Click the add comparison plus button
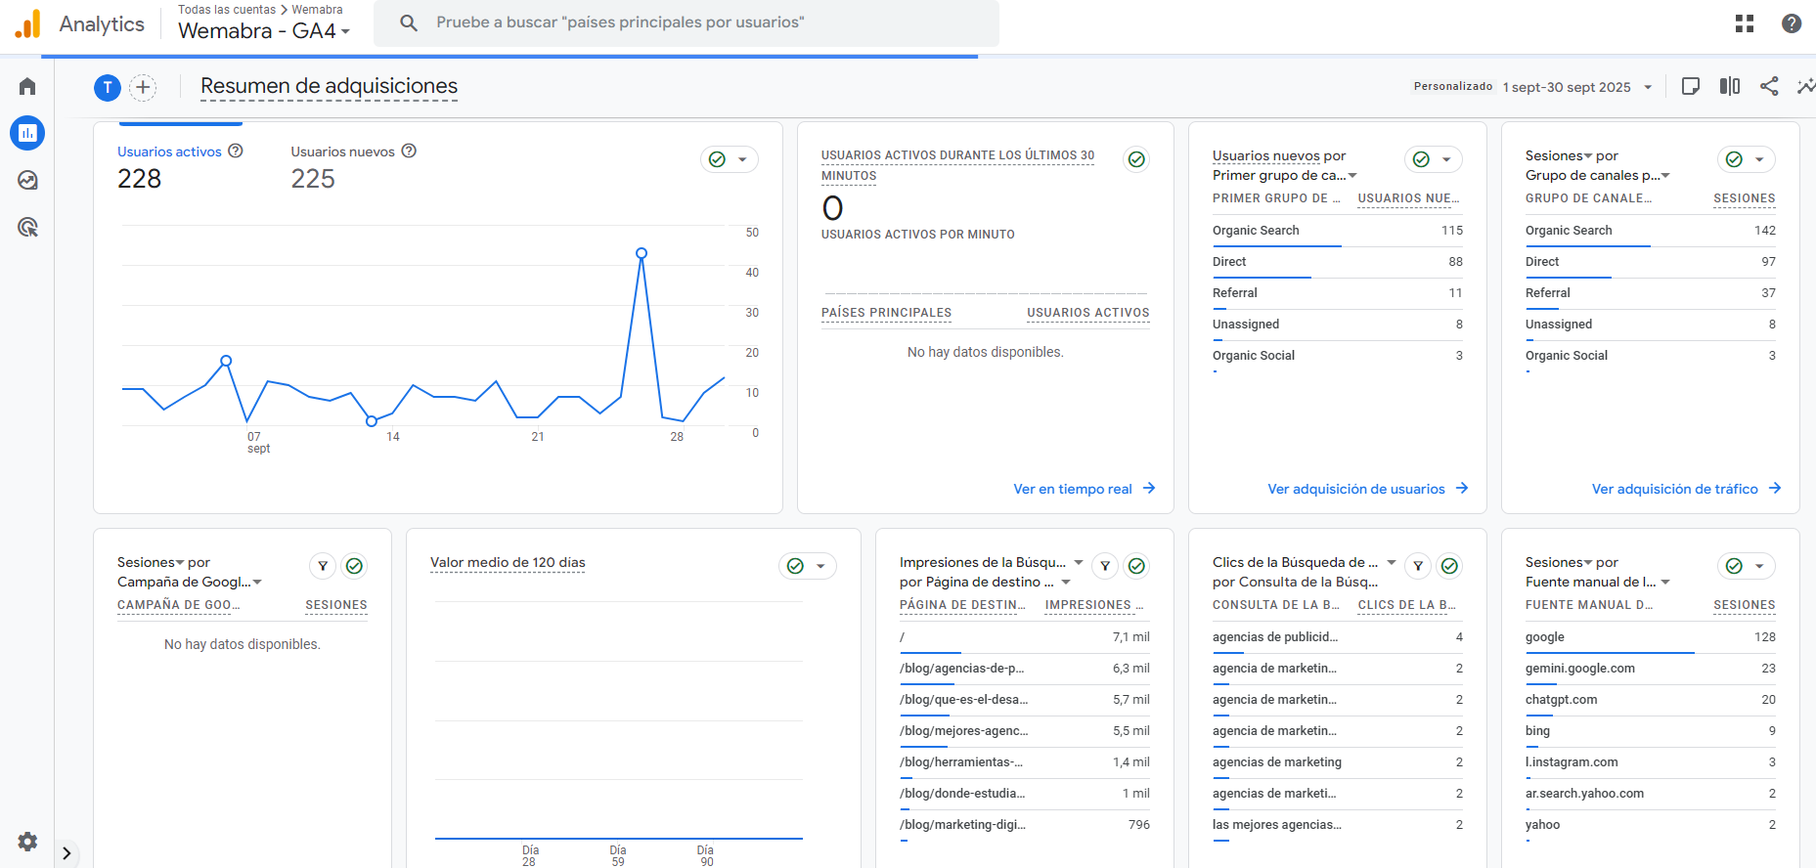This screenshot has height=868, width=1816. 143,87
